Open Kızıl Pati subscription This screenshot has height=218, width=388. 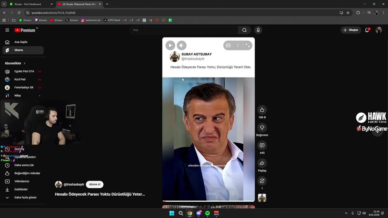(23, 79)
